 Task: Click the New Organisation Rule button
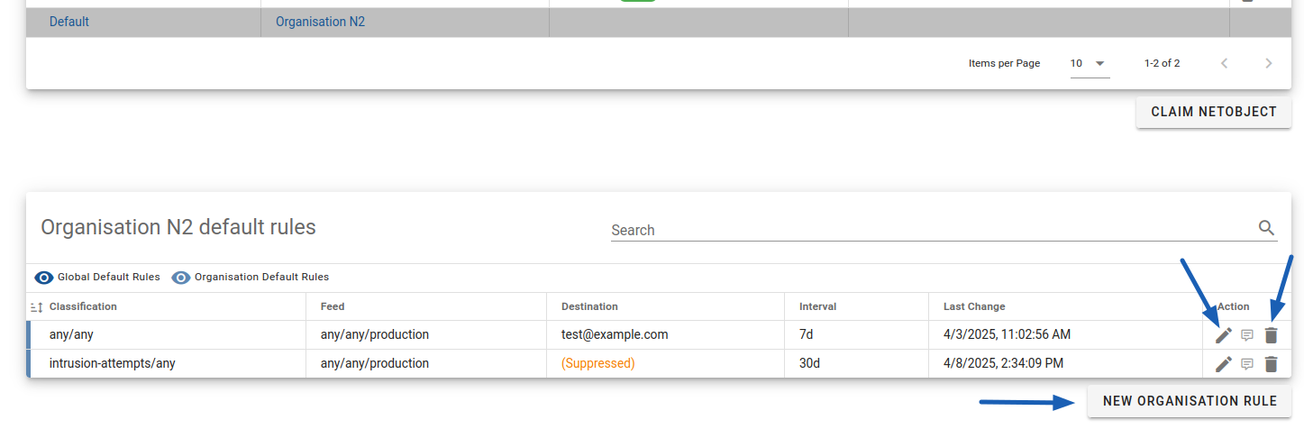(1190, 401)
